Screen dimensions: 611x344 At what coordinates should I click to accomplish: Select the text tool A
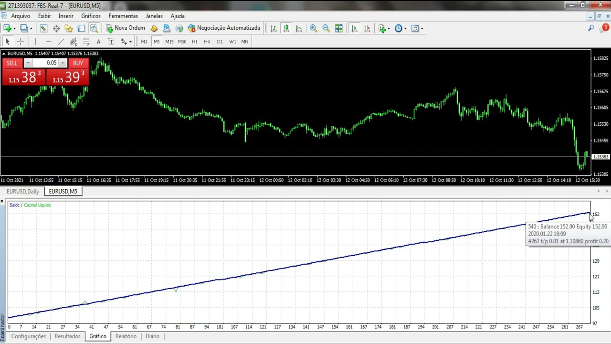98,42
